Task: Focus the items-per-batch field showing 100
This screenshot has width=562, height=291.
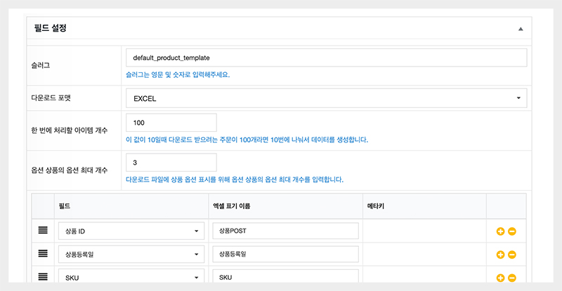Action: point(171,122)
